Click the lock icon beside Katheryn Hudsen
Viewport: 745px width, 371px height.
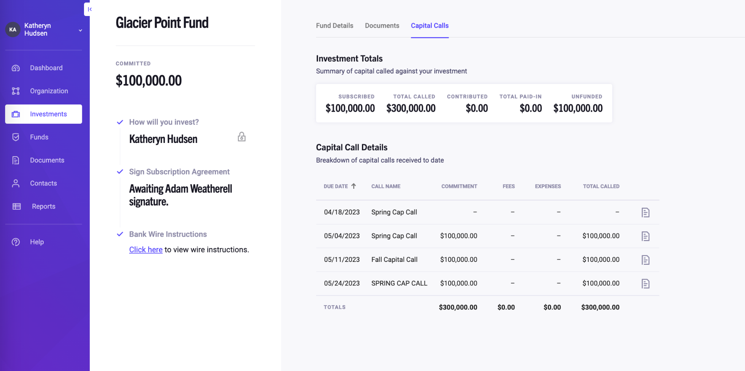(x=242, y=137)
